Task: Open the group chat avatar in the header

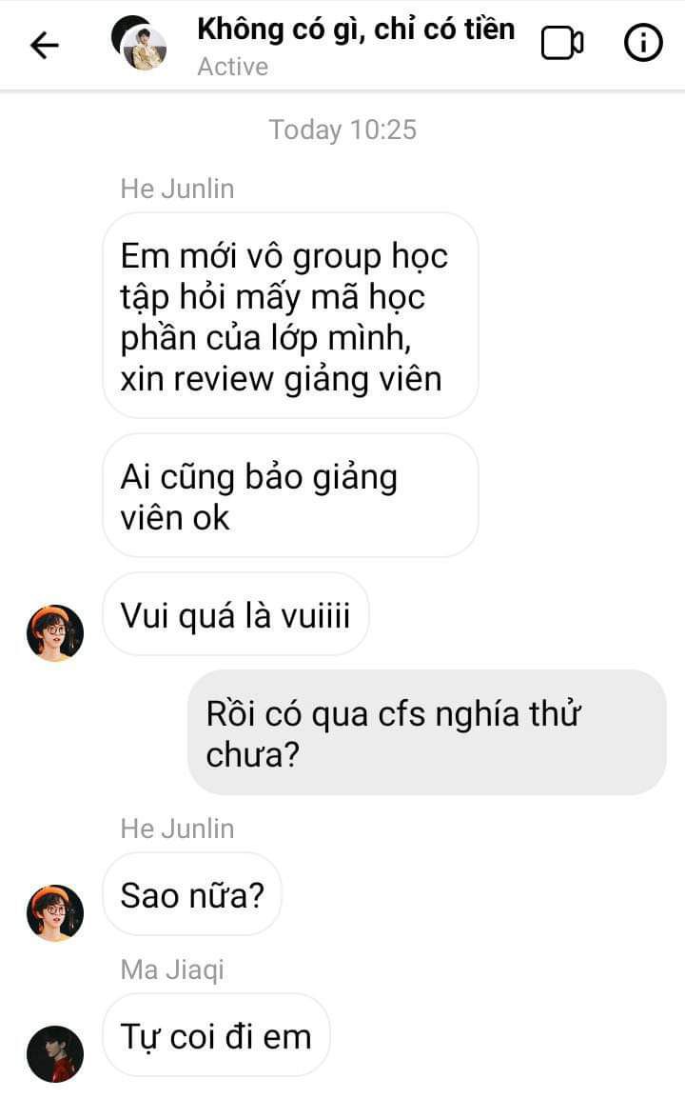Action: tap(140, 44)
